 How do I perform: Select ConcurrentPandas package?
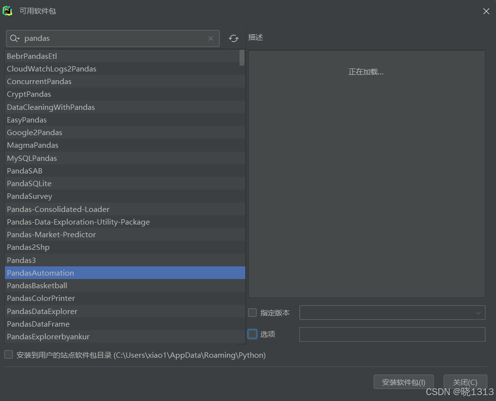pyautogui.click(x=125, y=81)
